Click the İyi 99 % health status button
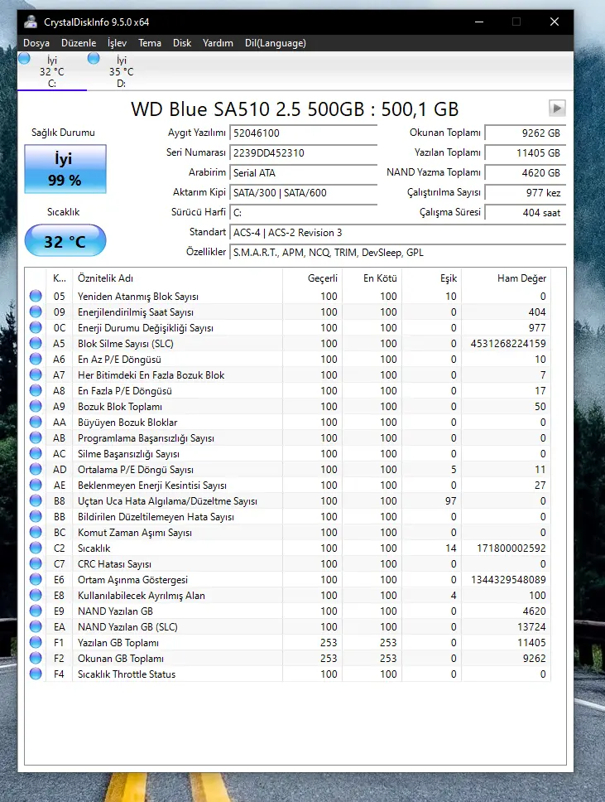Screen dimensions: 605x802 pyautogui.click(x=65, y=169)
